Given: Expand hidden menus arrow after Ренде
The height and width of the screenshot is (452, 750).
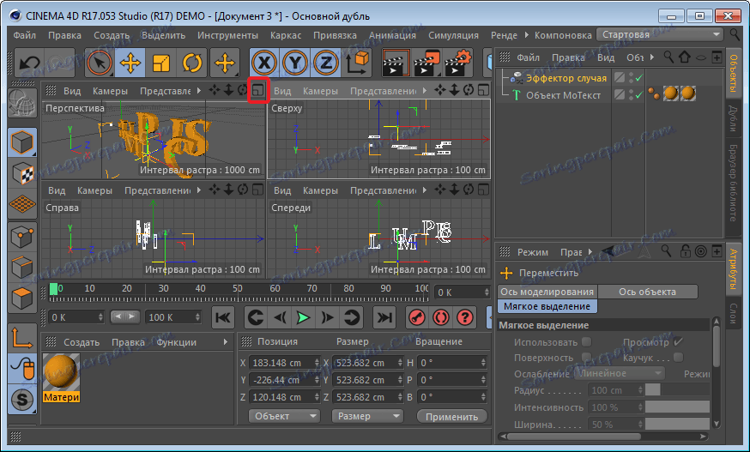Looking at the screenshot, I should click(x=527, y=35).
